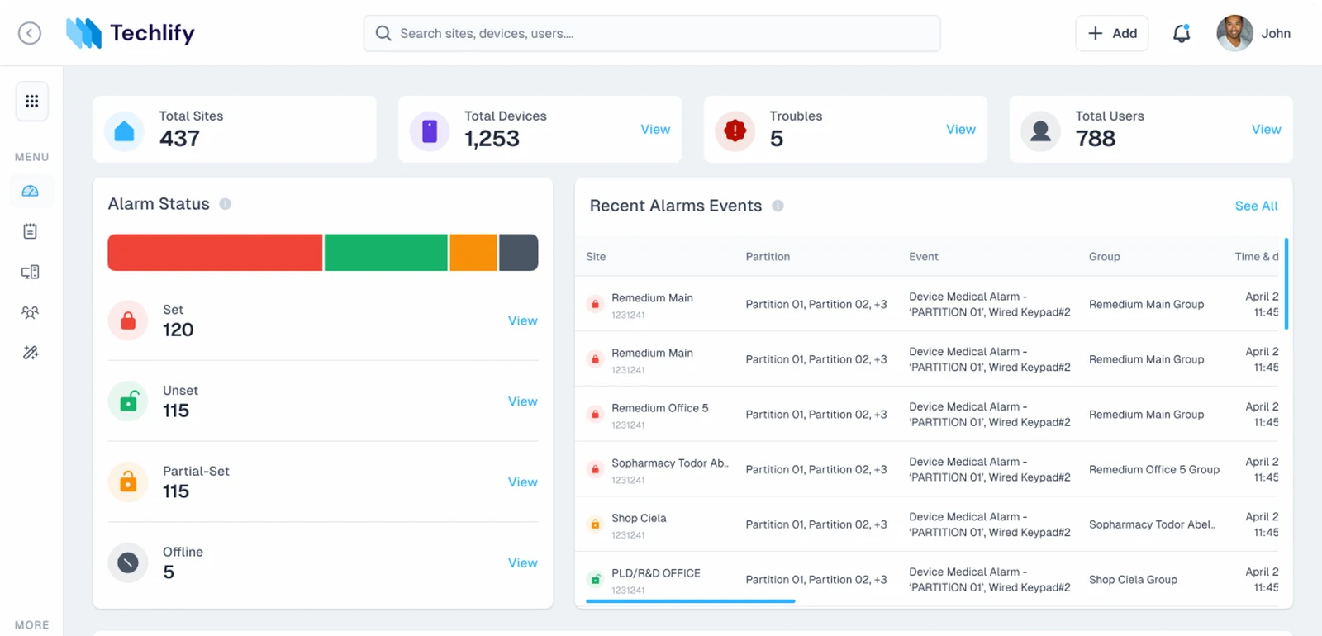
Task: View the Set alarm list
Action: click(522, 320)
